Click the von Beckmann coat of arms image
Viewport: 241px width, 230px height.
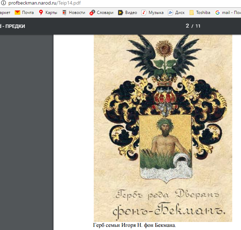(163, 128)
